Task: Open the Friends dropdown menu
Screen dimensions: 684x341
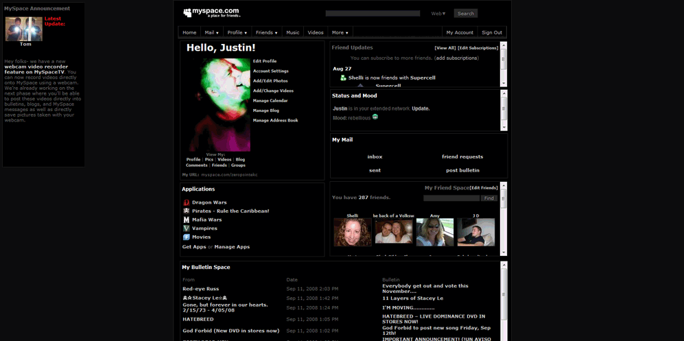Action: 266,33
